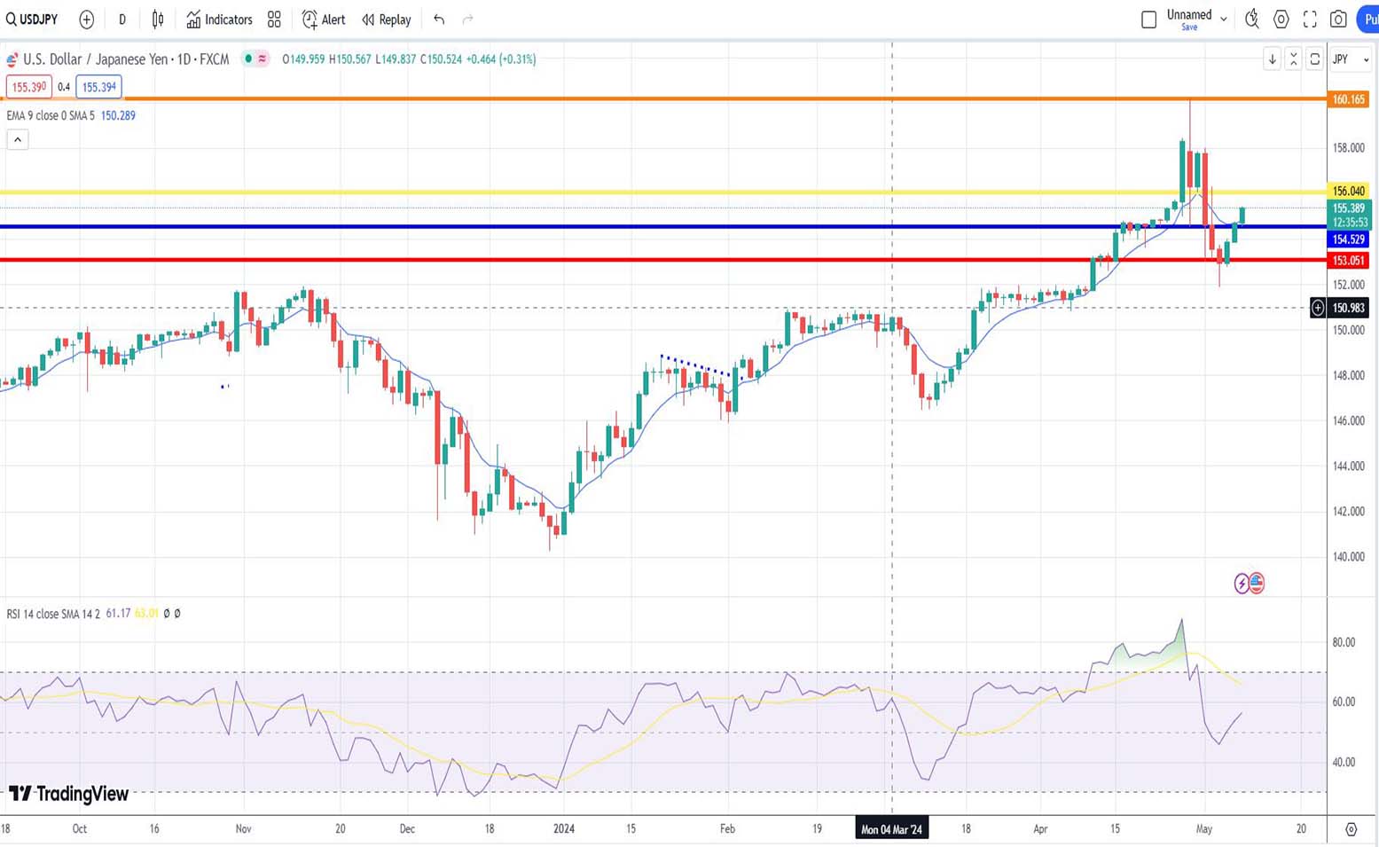The height and width of the screenshot is (847, 1379).
Task: Open the indicator templates grid icon
Action: click(x=274, y=20)
